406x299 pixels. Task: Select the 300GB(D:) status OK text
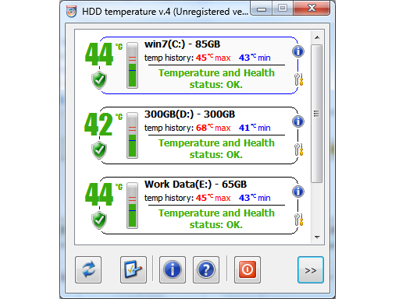coord(216,149)
